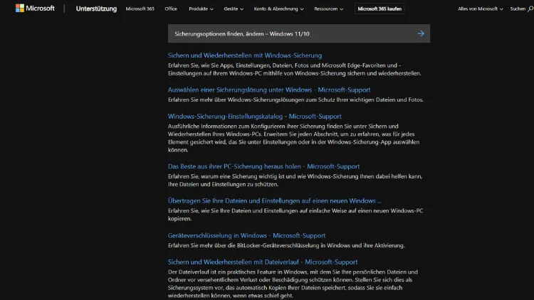Click the Suchen search label
Image resolution: width=534 pixels, height=300 pixels.
point(518,9)
